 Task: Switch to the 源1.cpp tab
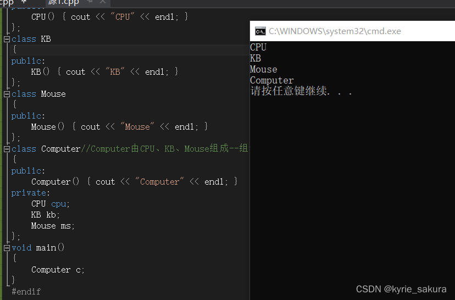pos(64,2)
